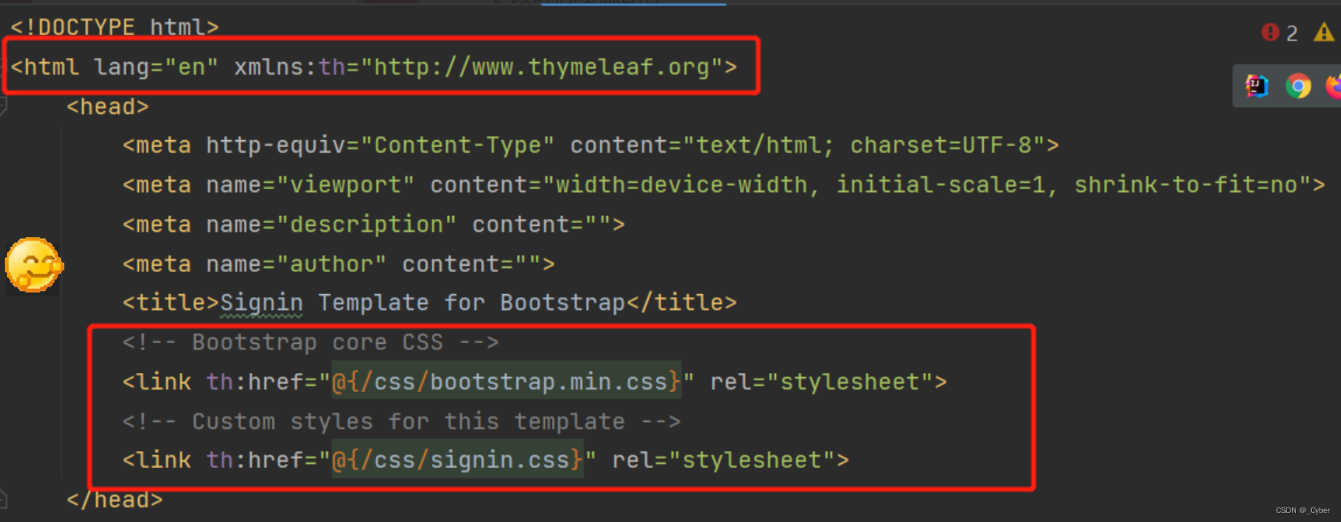The height and width of the screenshot is (522, 1341).
Task: Click the closing head tag
Action: (115, 499)
